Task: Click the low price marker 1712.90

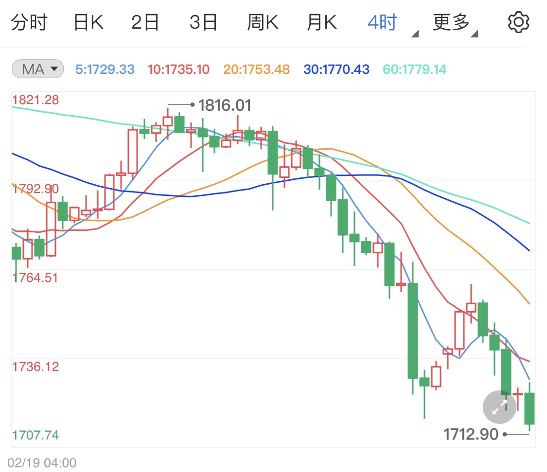Action: coord(471,434)
